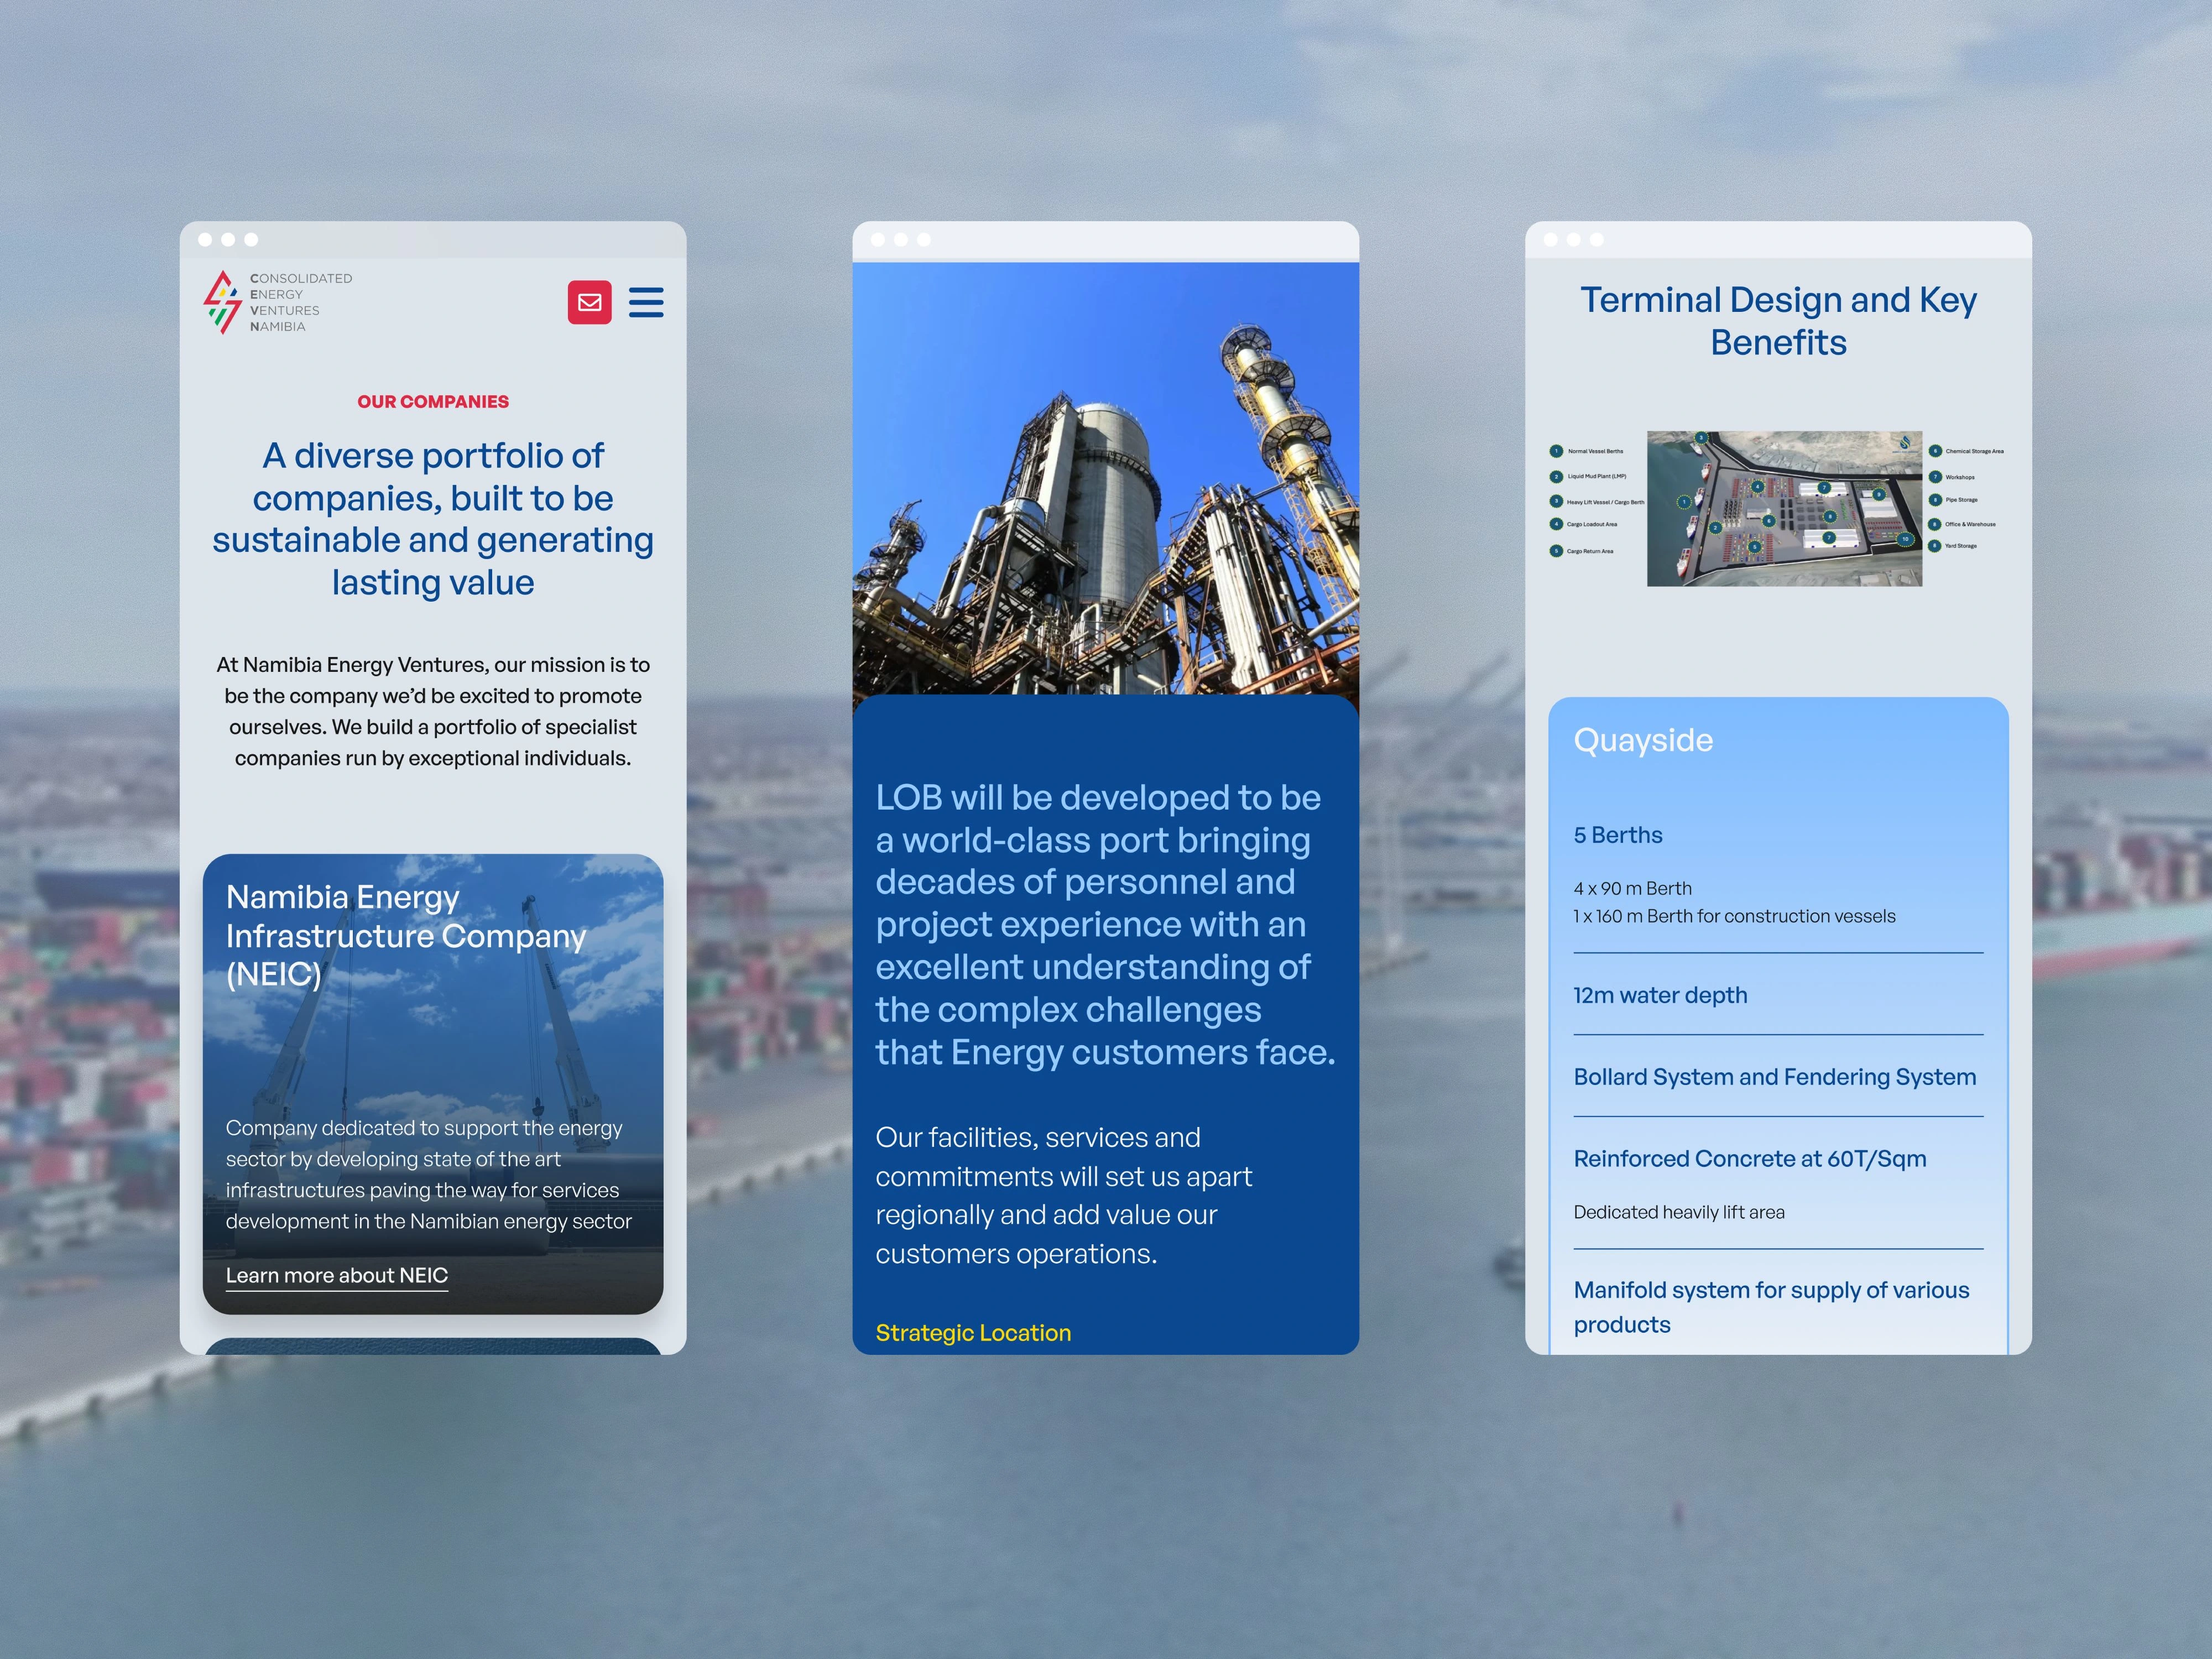Follow the Learn more about NEIC link

pos(336,1275)
